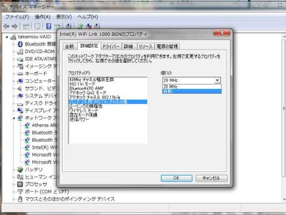The width and height of the screenshot is (286, 215).
Task: Expand the イメージング デバイス node
Action: [x=14, y=66]
